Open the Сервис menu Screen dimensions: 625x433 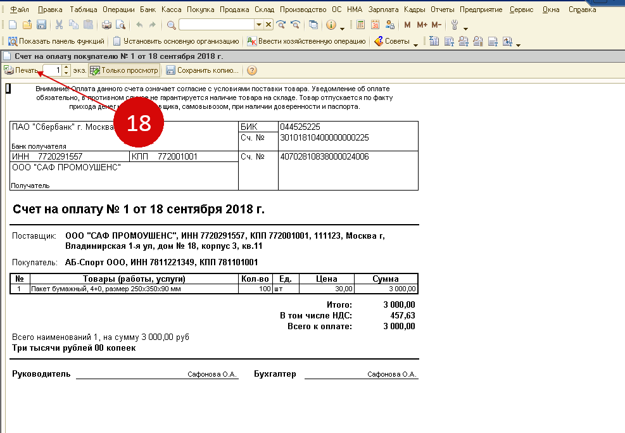pyautogui.click(x=521, y=9)
